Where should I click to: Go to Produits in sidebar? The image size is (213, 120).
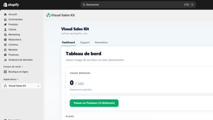click(13, 24)
